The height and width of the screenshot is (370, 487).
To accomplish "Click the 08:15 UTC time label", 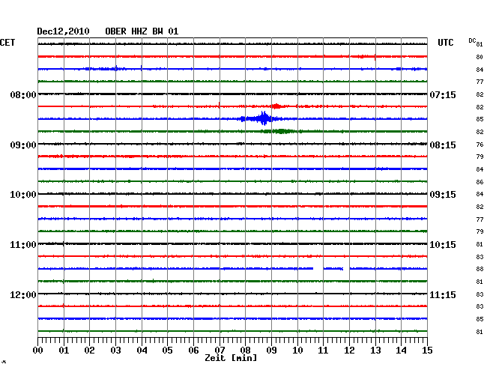I will point(443,145).
